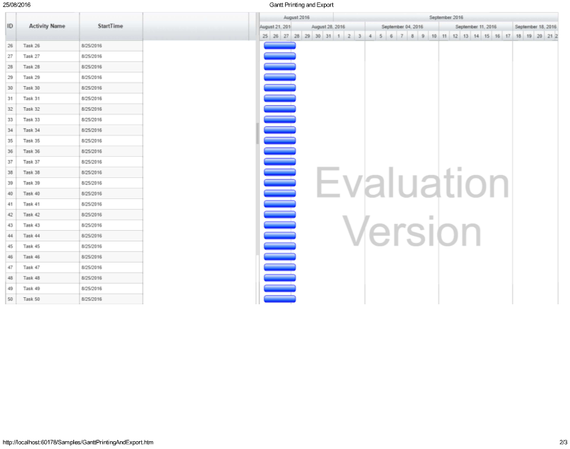The height and width of the screenshot is (449, 570).
Task: Select the Task 38 name cell
Action: pyautogui.click(x=48, y=172)
